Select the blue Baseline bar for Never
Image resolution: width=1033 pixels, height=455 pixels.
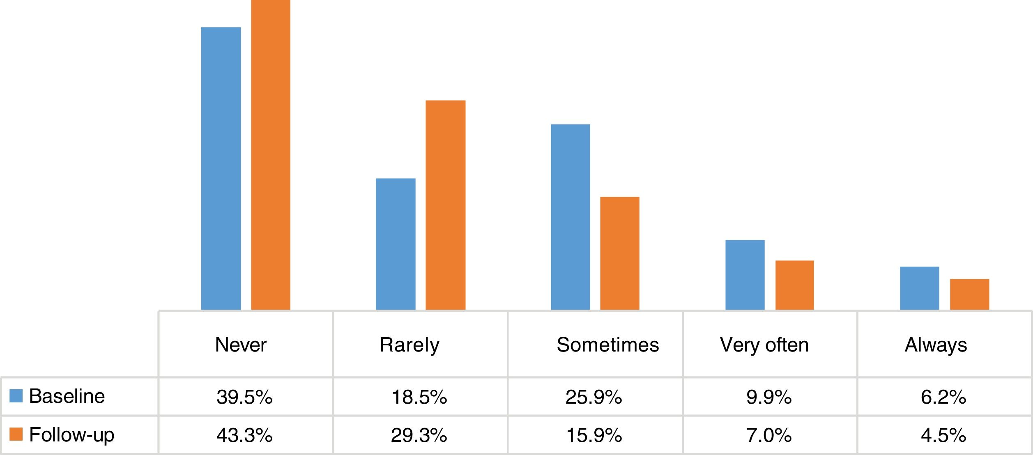tap(221, 168)
